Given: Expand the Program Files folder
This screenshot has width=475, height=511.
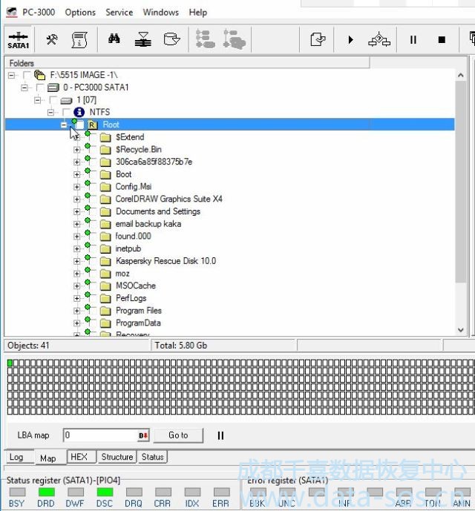Looking at the screenshot, I should pos(76,311).
